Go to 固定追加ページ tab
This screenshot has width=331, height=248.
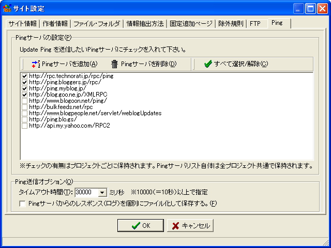tap(191, 24)
